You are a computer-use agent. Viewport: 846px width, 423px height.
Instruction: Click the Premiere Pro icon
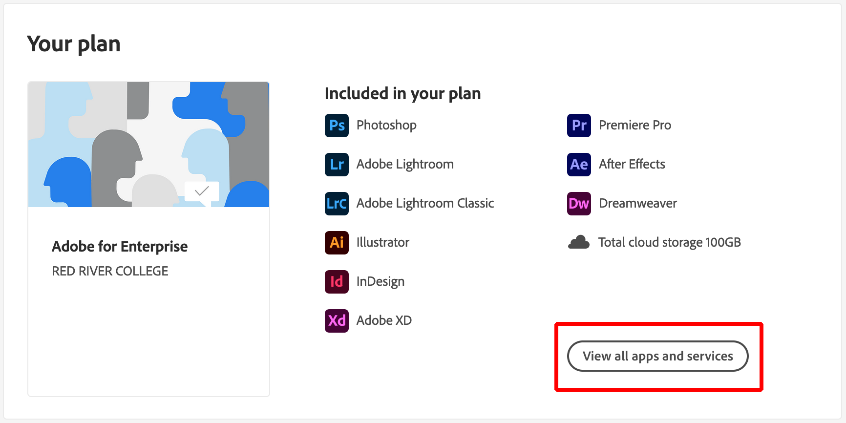(x=578, y=125)
